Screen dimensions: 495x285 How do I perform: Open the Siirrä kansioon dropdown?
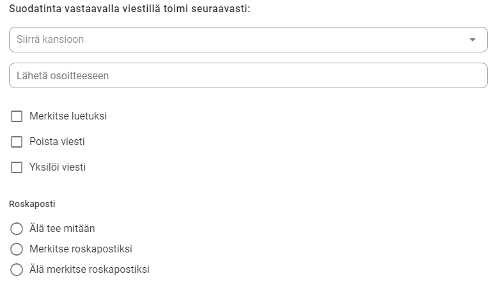pyautogui.click(x=248, y=40)
